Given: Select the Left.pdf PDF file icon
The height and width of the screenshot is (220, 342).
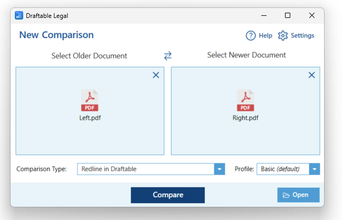Looking at the screenshot, I should [x=90, y=100].
